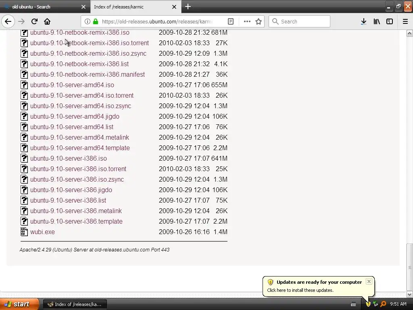Screen dimensions: 413x310
Task: Click the green secure connection padlock
Action: (96, 21)
